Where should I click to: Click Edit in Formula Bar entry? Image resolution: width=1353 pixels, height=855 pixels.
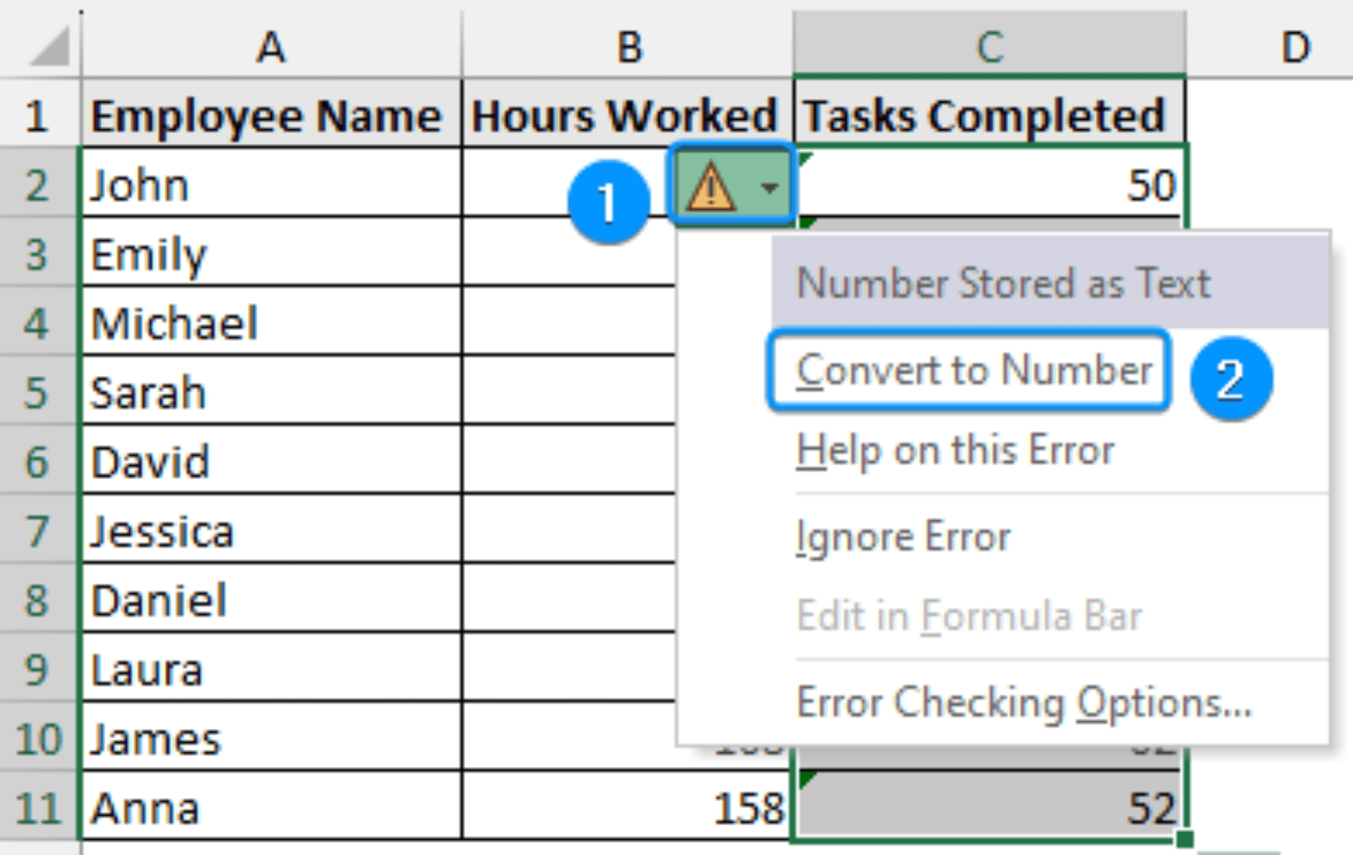click(x=970, y=614)
